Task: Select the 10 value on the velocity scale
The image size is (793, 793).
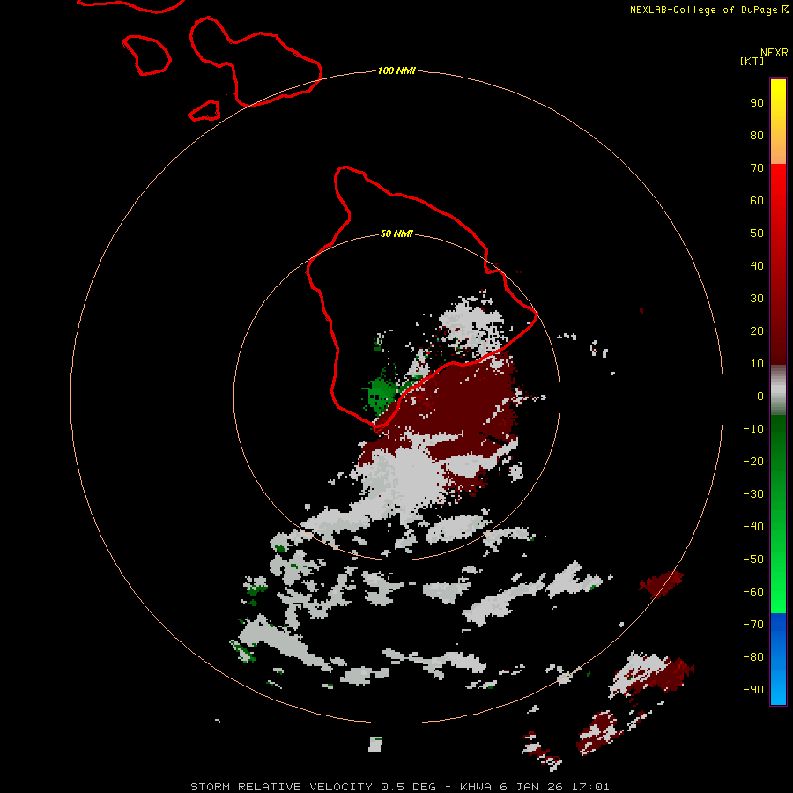Action: click(757, 364)
